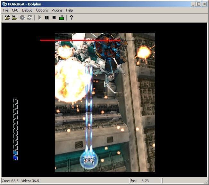This screenshot has width=209, height=185.
Task: Click the red boss health bar
Action: coord(80,40)
